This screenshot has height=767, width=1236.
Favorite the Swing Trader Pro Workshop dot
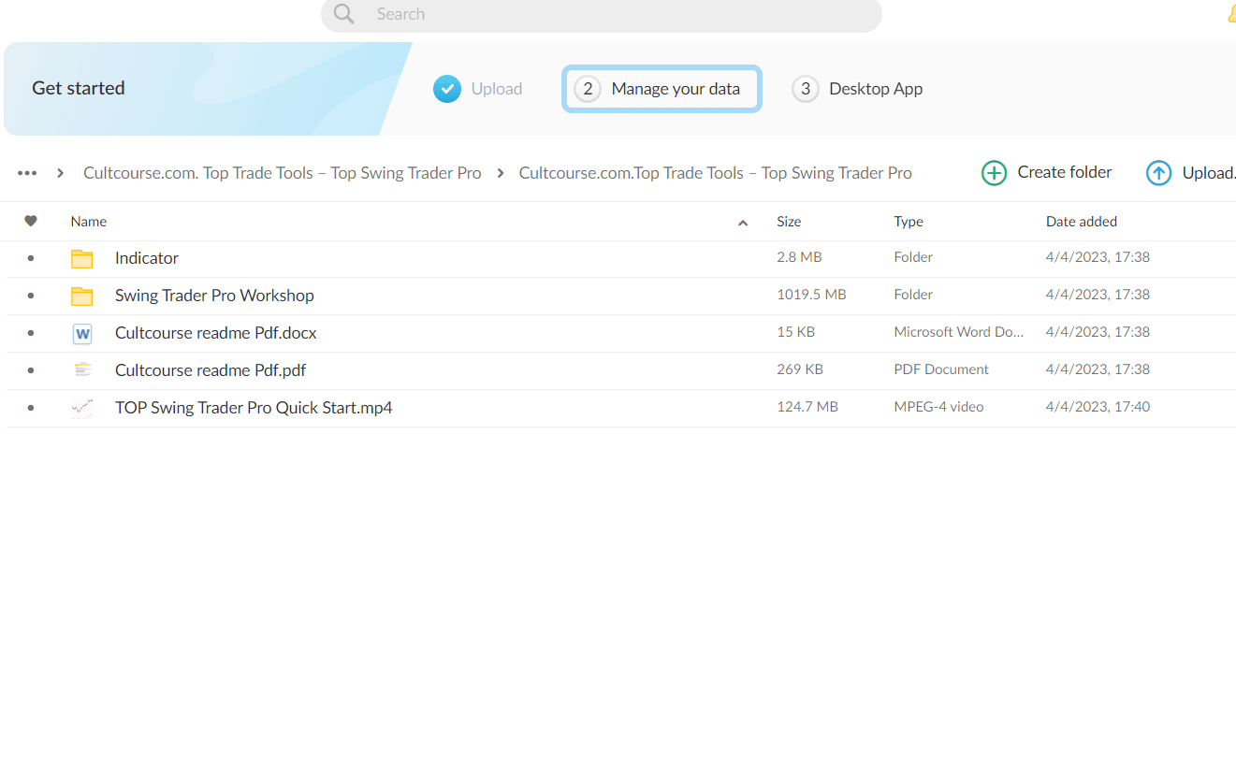(31, 296)
